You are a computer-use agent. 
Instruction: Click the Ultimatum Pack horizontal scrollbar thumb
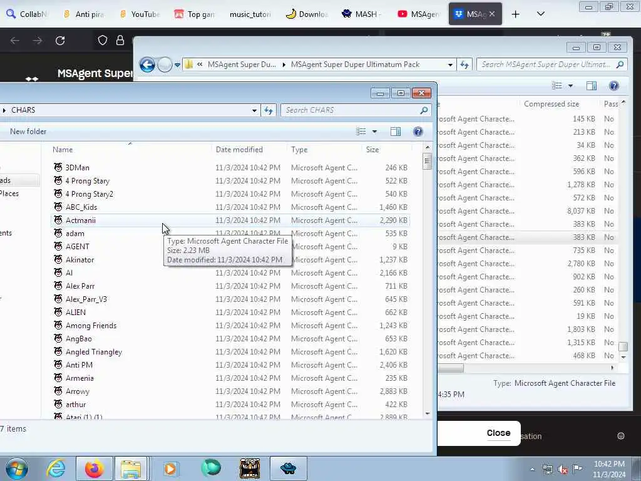click(x=451, y=368)
